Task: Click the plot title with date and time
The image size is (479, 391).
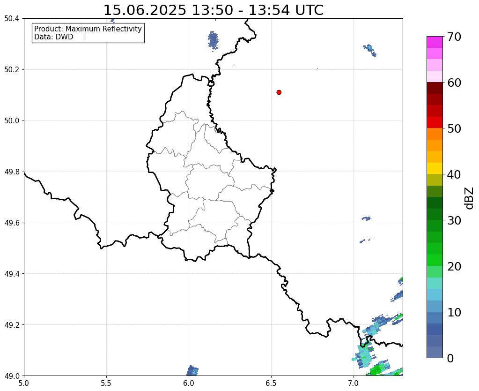Action: coord(213,10)
